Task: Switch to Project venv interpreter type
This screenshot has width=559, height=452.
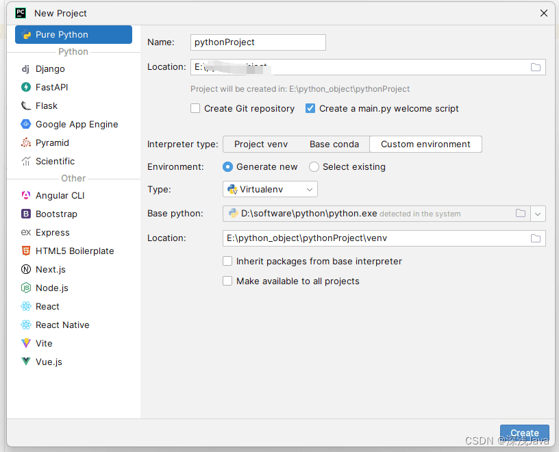Action: click(x=261, y=144)
